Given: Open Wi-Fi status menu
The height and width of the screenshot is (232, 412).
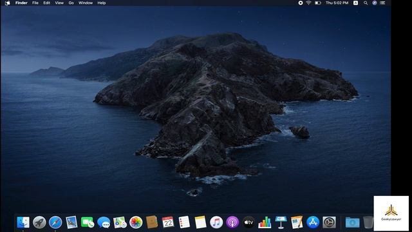Looking at the screenshot, I should click(x=309, y=3).
